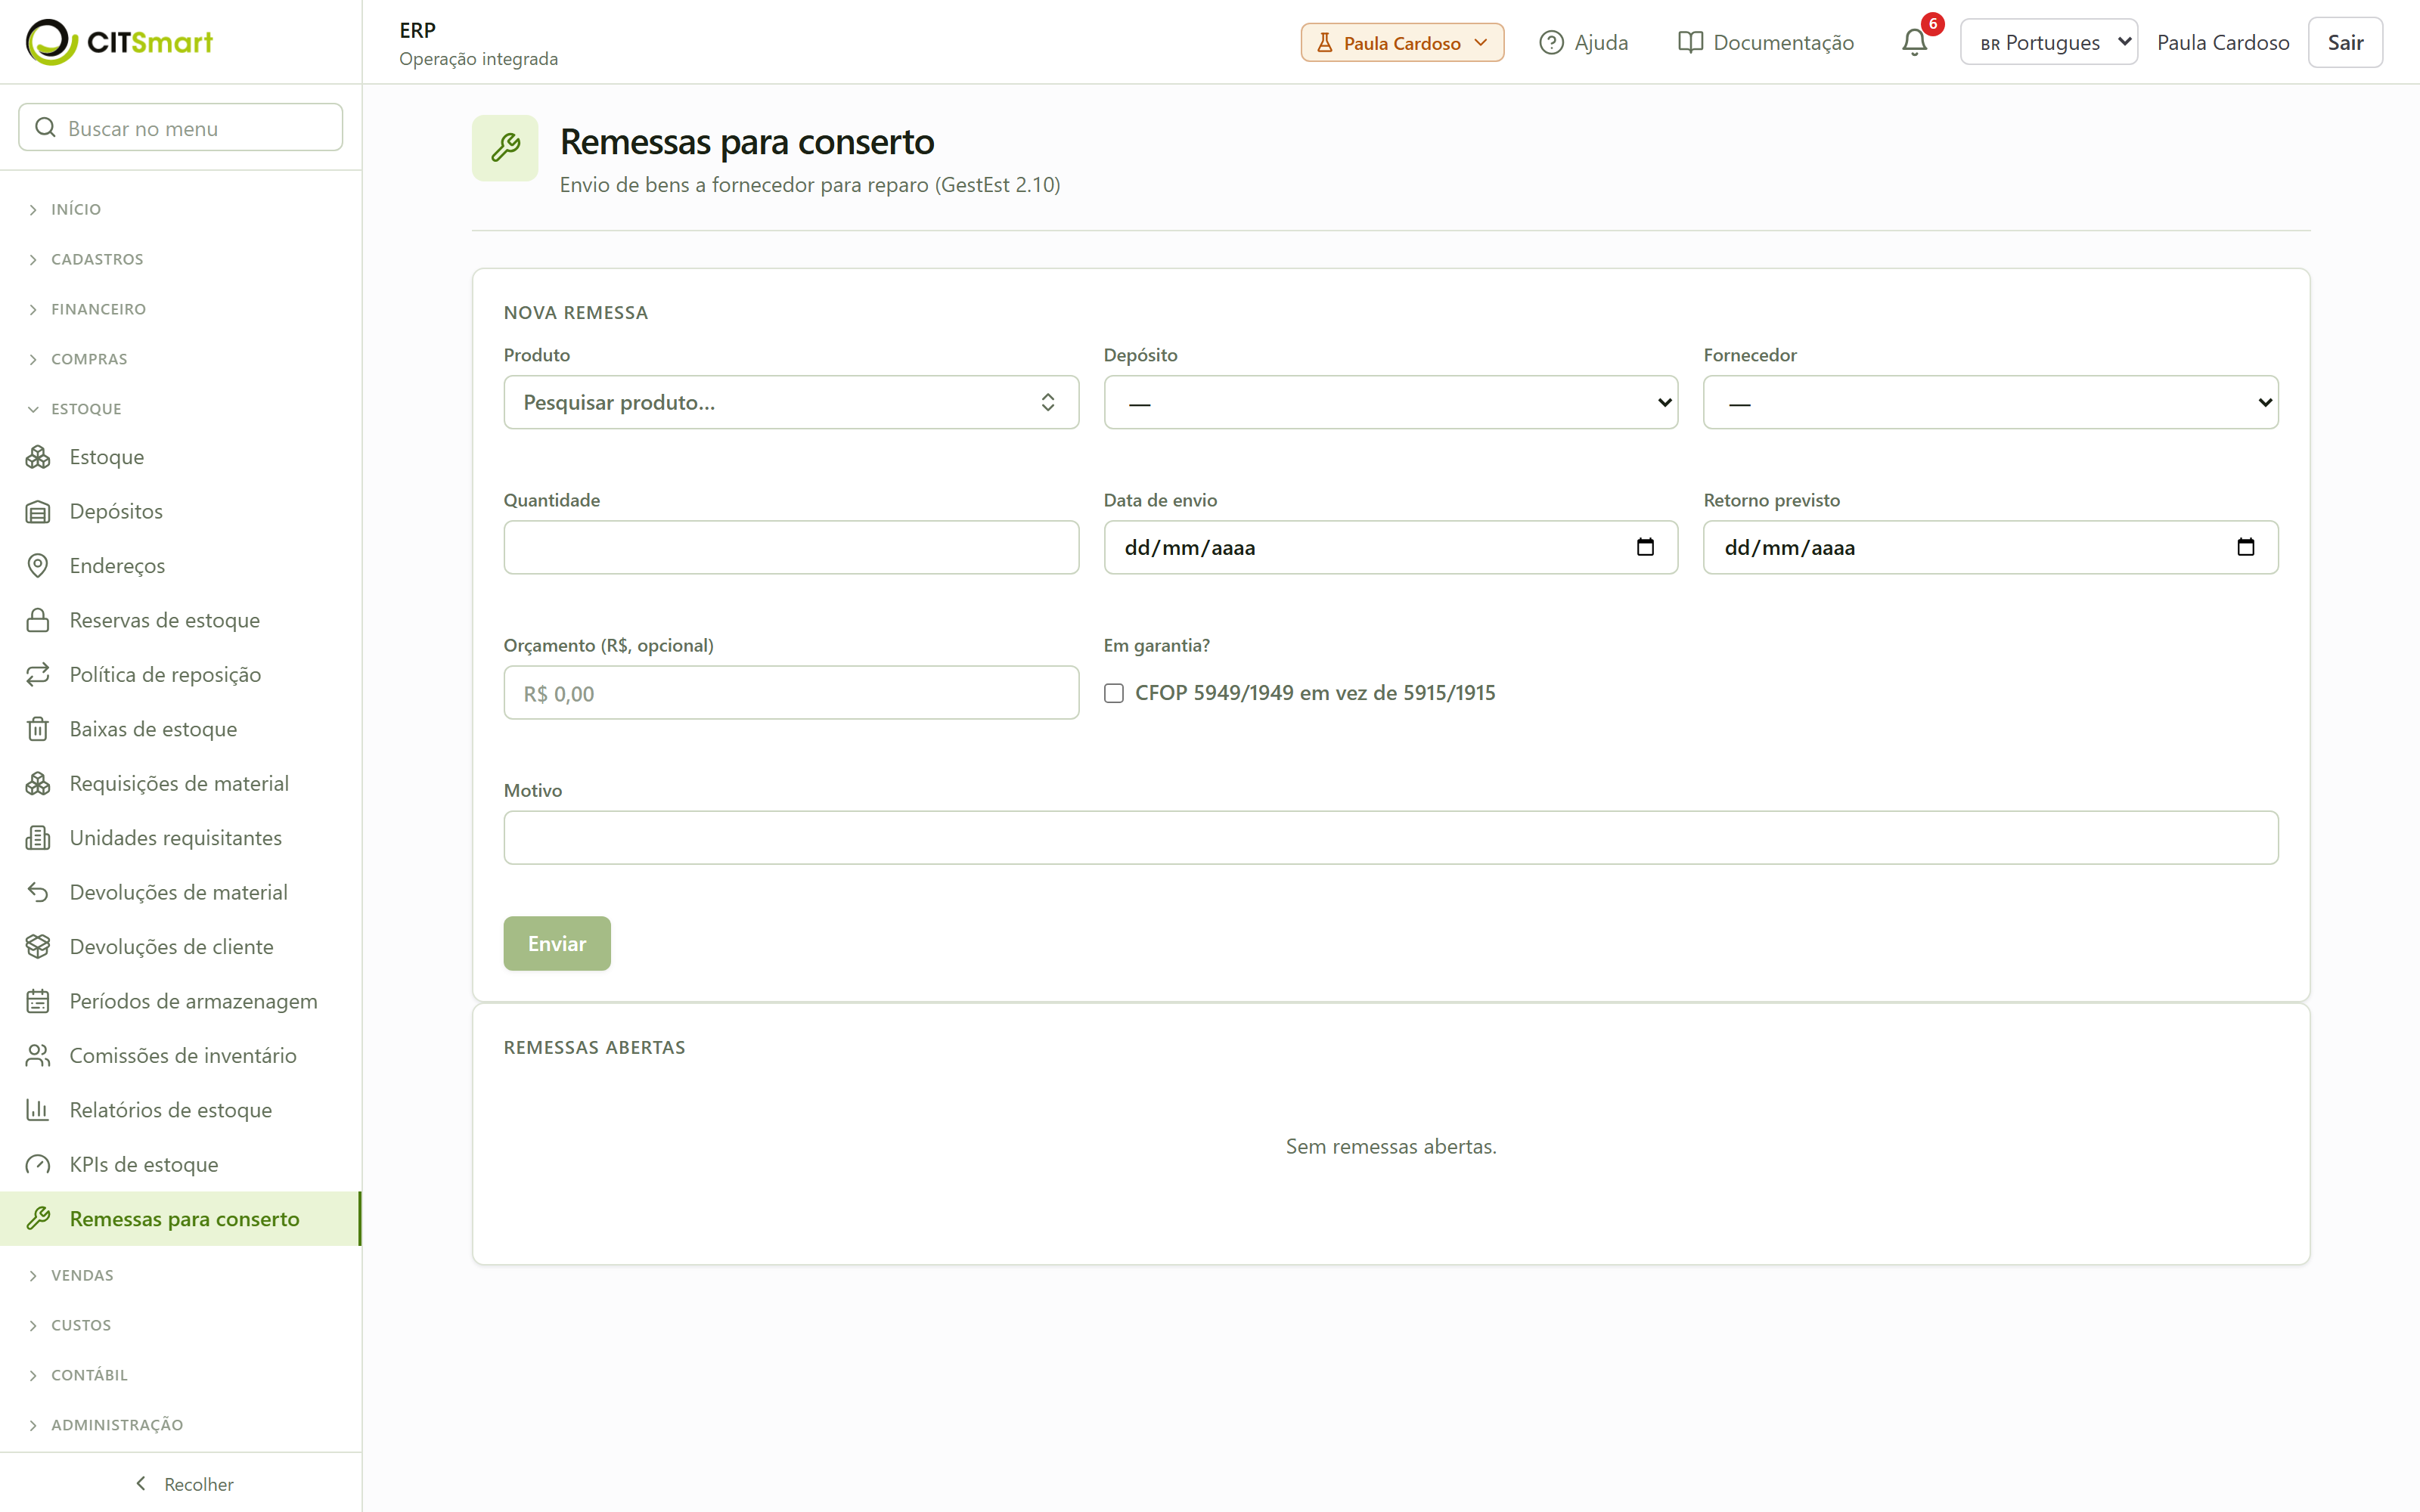Open the Estoque cubes icon
The image size is (2420, 1512).
point(38,457)
